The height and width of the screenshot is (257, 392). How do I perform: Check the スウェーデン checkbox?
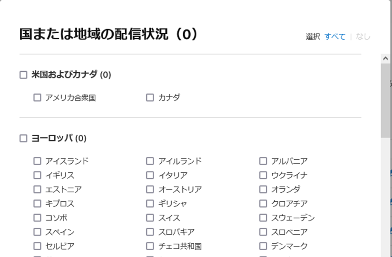pyautogui.click(x=263, y=218)
